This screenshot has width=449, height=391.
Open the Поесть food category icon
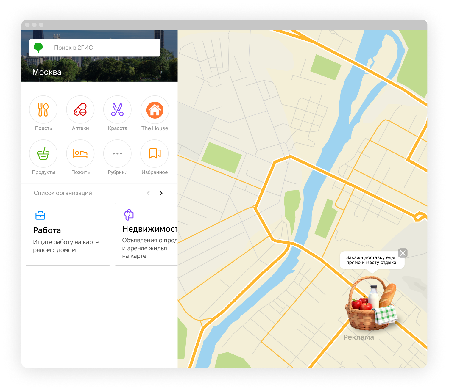43,110
